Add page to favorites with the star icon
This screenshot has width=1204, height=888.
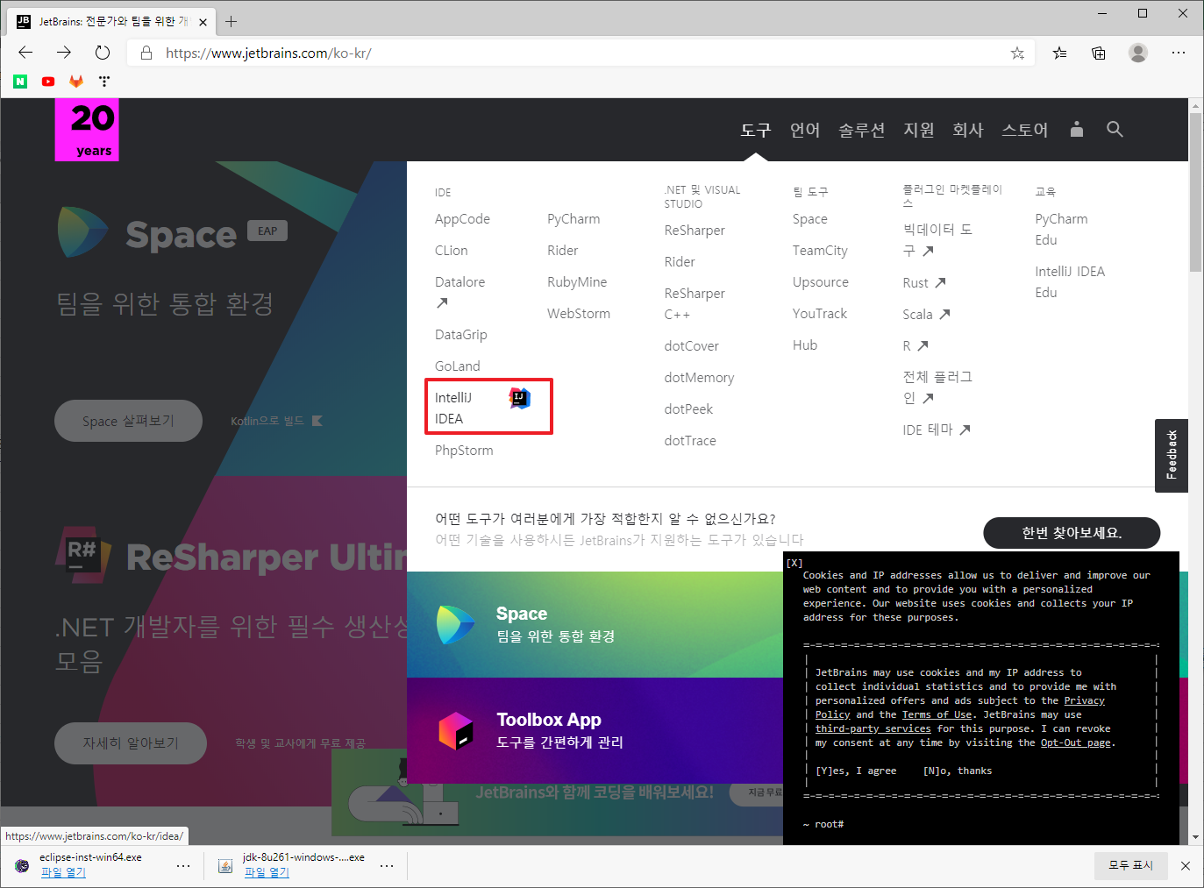1017,53
